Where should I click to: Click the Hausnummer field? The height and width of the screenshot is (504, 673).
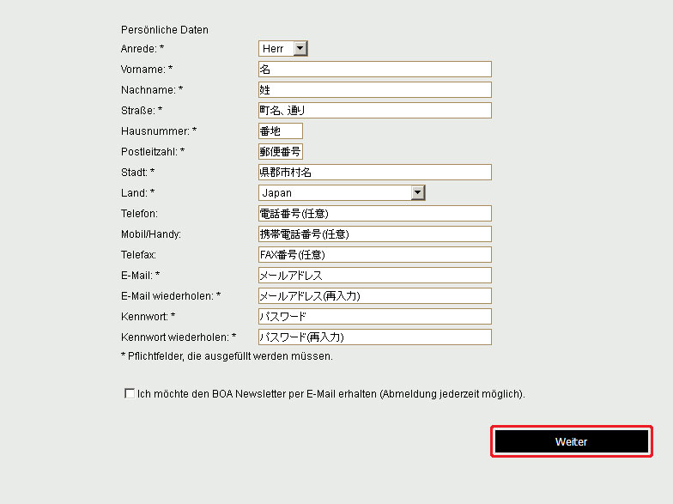click(x=281, y=131)
